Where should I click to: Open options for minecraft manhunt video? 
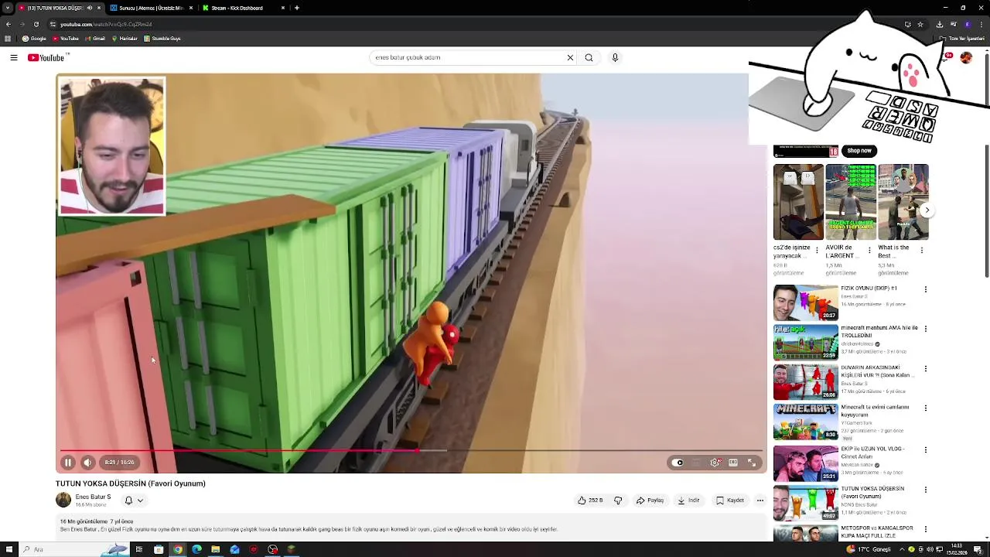(926, 329)
